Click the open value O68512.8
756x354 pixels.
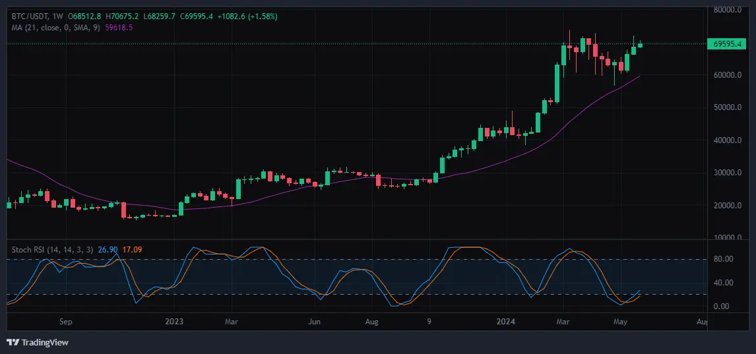click(x=84, y=16)
